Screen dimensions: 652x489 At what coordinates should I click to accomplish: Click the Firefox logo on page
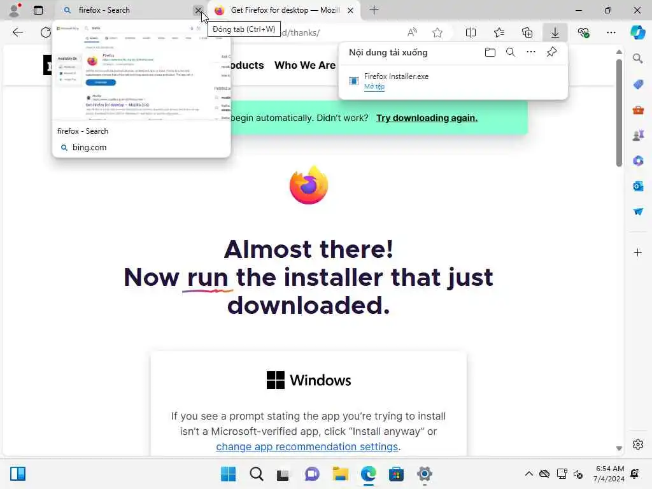pos(309,185)
